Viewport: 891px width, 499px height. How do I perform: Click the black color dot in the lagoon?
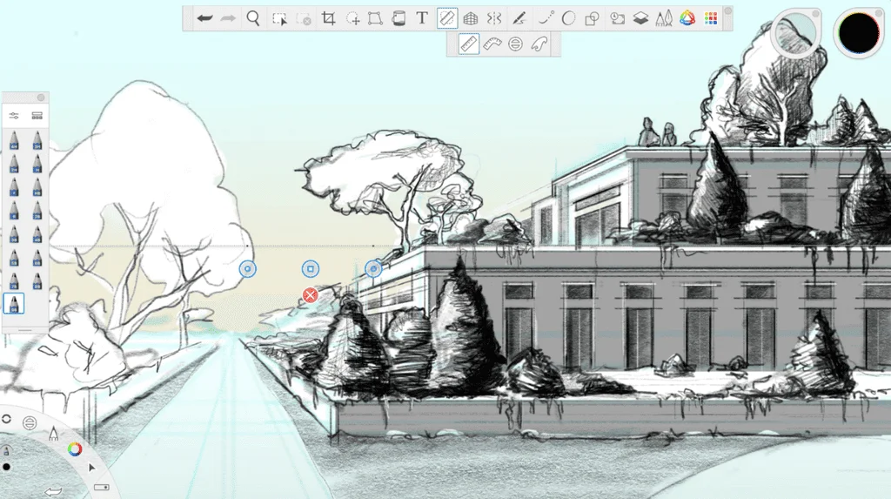[6, 467]
